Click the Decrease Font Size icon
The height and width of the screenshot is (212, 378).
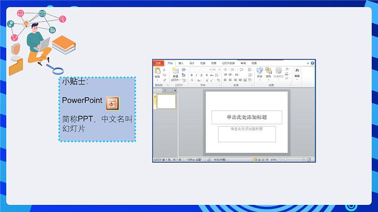pyautogui.click(x=211, y=80)
